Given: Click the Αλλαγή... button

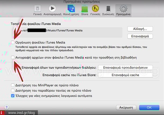Looking at the screenshot, I should click(140, 29).
